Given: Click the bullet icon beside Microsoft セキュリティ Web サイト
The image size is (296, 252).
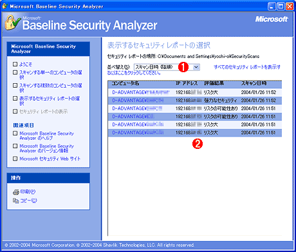Looking at the screenshot, I should click(15, 159).
